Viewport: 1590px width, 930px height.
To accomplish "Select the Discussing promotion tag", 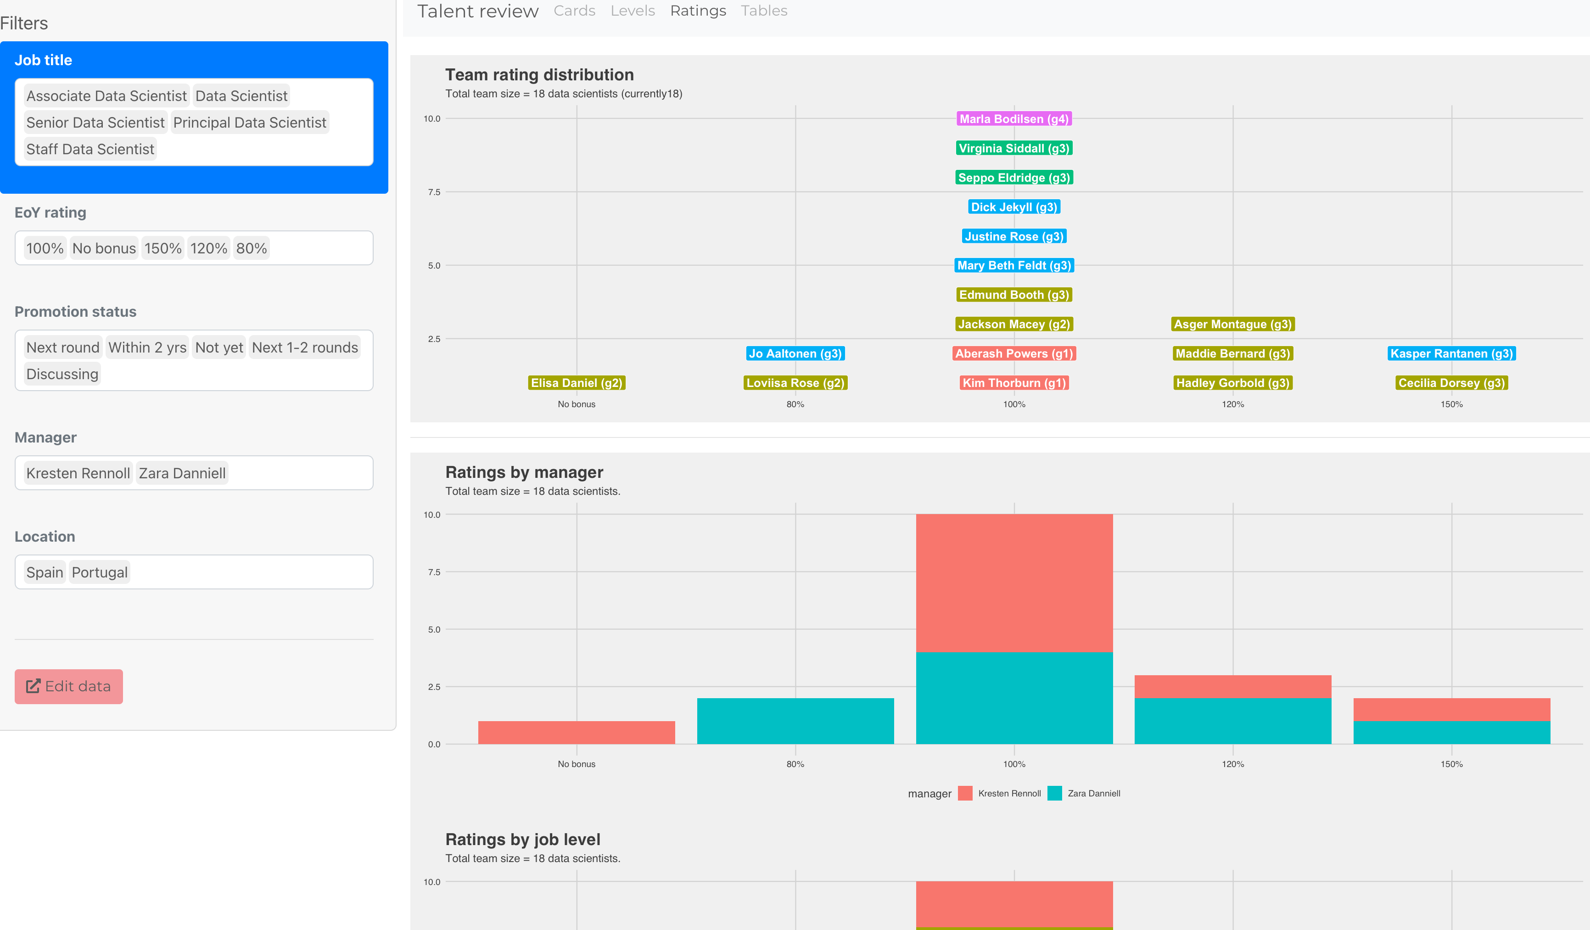I will tap(62, 374).
